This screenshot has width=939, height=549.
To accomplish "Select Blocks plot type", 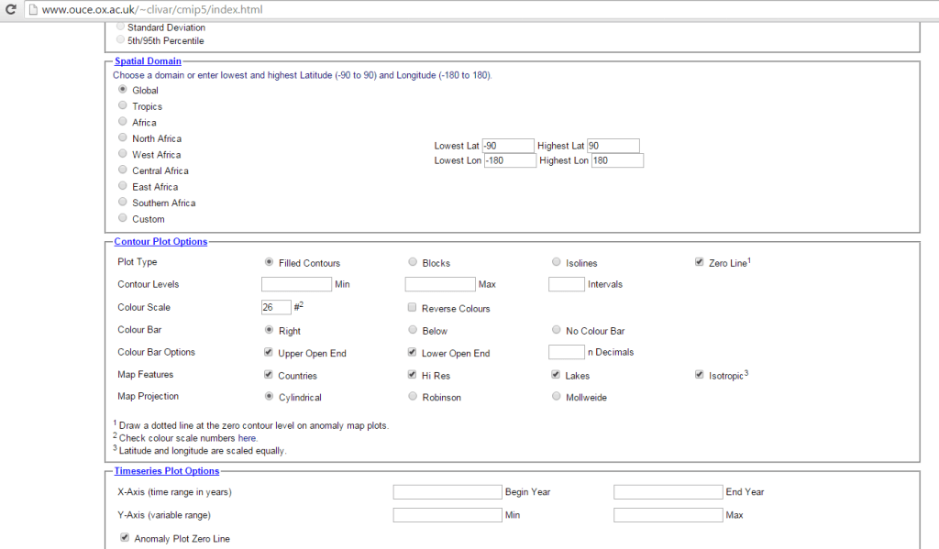I will pyautogui.click(x=413, y=262).
